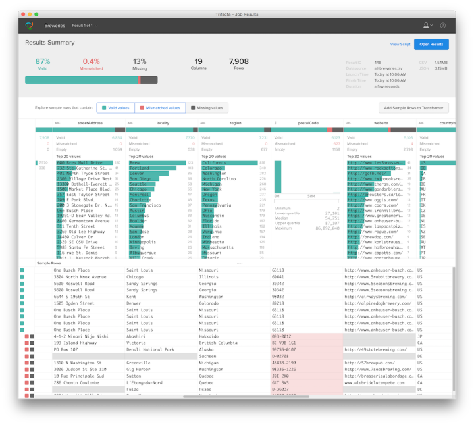Click the http://49statebrewing.com/ cell
474x425 pixels.
click(379, 350)
